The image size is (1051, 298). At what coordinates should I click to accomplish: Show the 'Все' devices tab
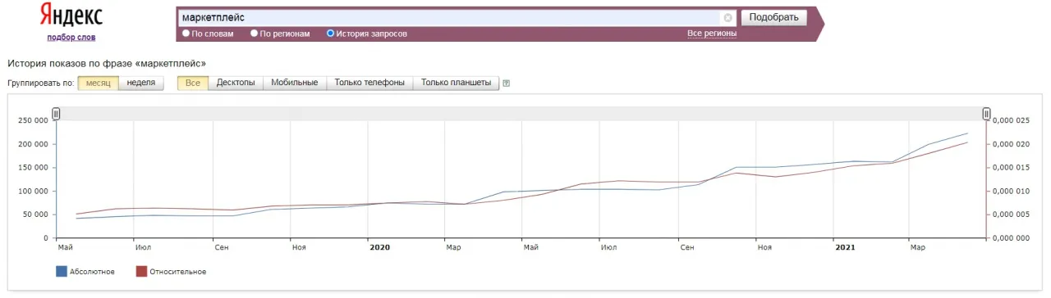(x=193, y=83)
